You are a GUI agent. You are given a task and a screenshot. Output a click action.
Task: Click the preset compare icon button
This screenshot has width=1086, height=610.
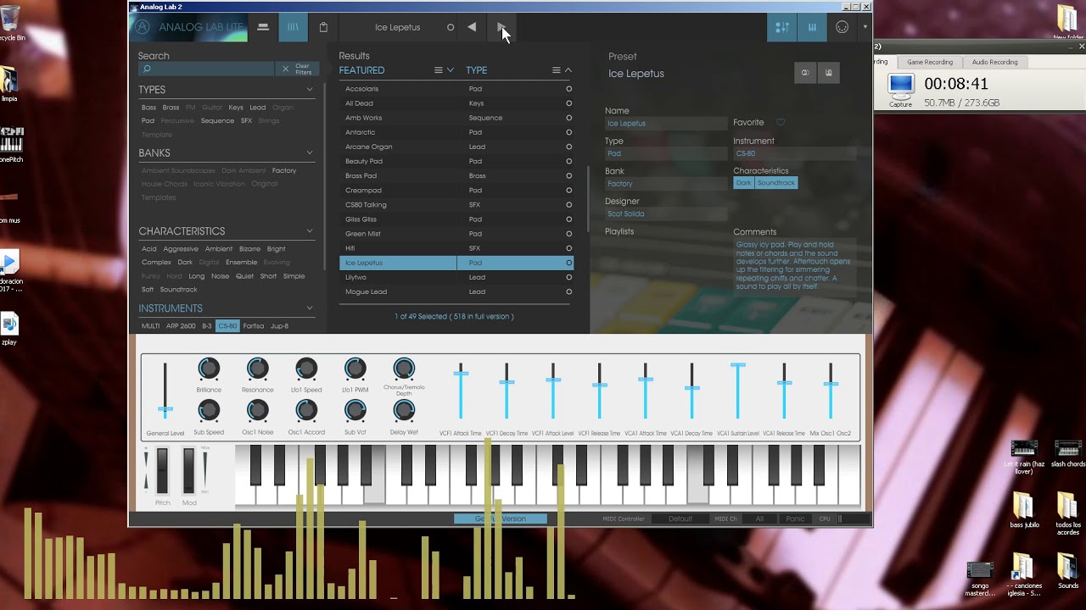805,73
